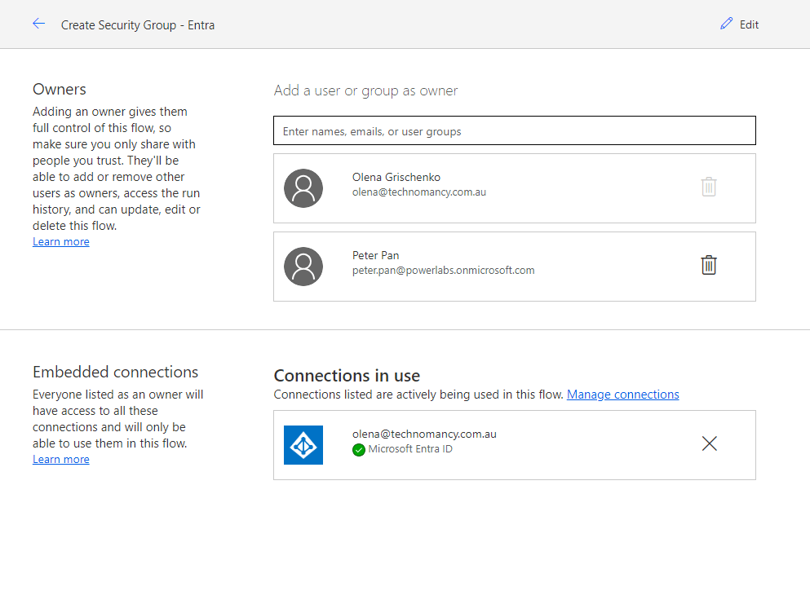This screenshot has width=810, height=613.
Task: Click the blue Microsoft Entra ID logo
Action: click(303, 445)
